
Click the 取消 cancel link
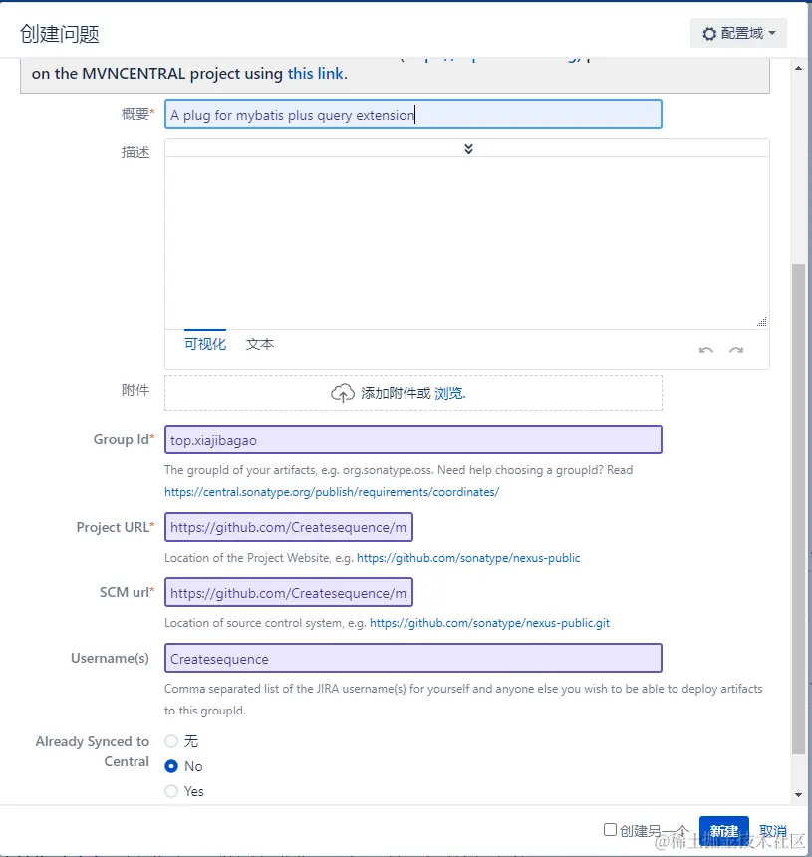tap(773, 831)
